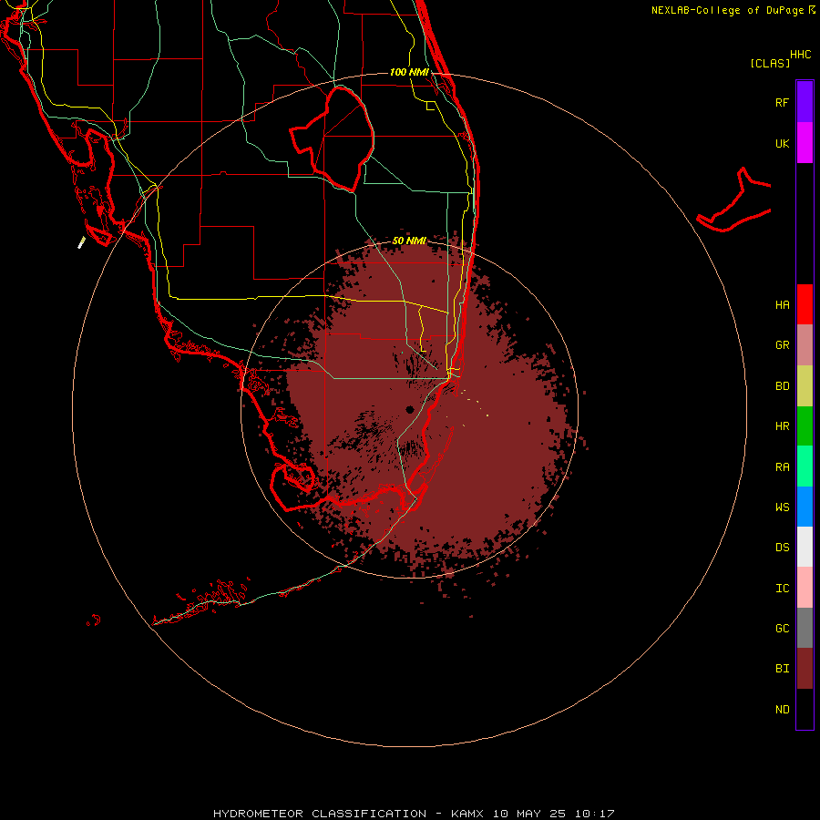Click the black radar site dot
The height and width of the screenshot is (820, 820).
(409, 409)
